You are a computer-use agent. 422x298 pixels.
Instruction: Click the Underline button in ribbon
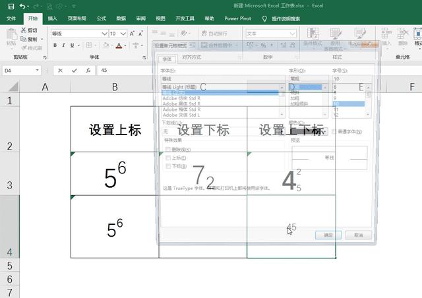[73, 45]
